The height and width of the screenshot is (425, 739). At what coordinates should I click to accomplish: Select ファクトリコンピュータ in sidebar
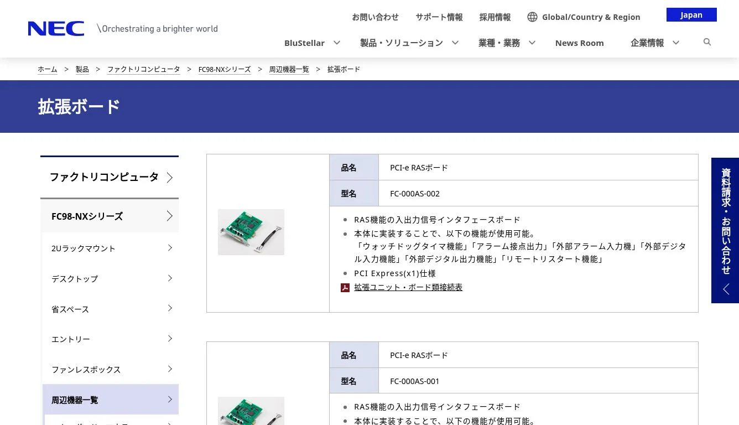coord(110,177)
